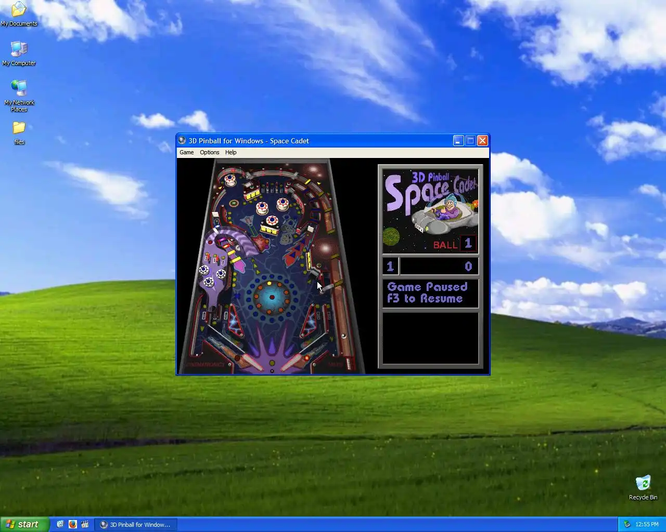Screen dimensions: 666x532
Task: Select the My Computer desktop icon
Action: point(19,53)
